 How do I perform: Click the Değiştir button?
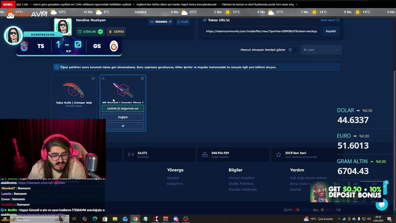[x=123, y=117]
